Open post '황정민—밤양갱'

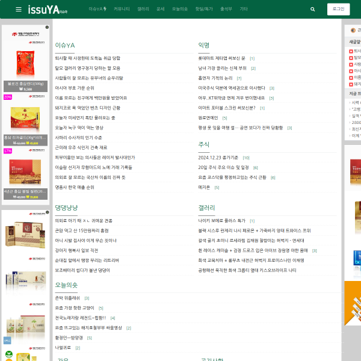coord(69,338)
